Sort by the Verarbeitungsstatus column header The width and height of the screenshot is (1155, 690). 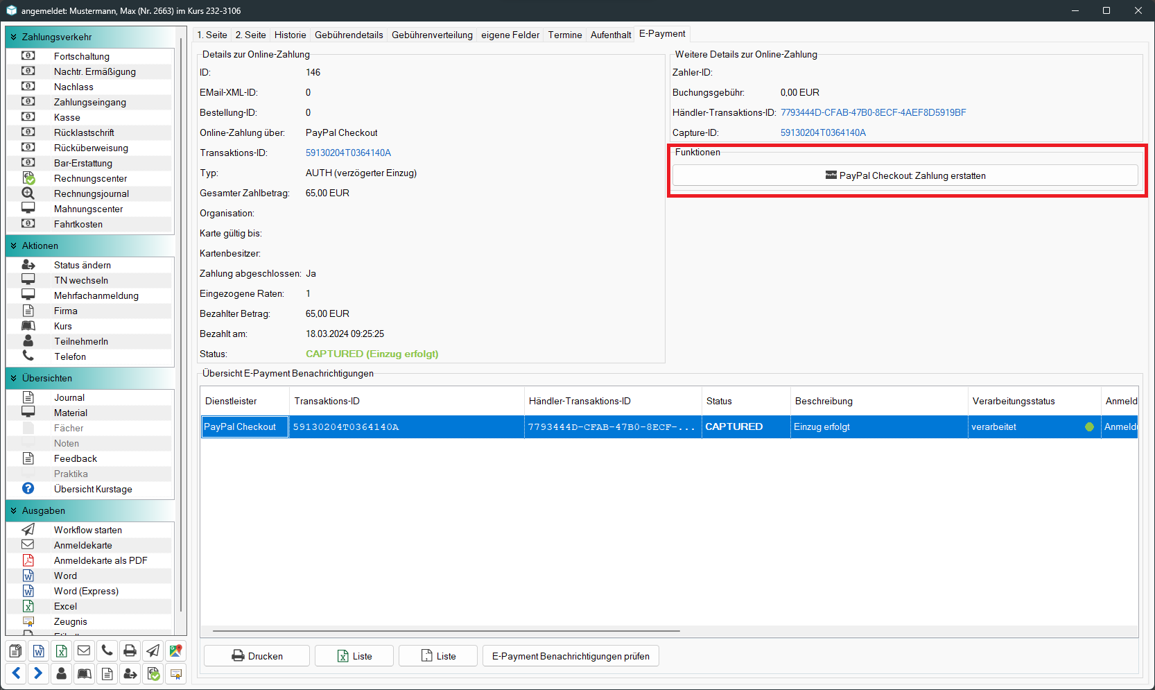1034,401
